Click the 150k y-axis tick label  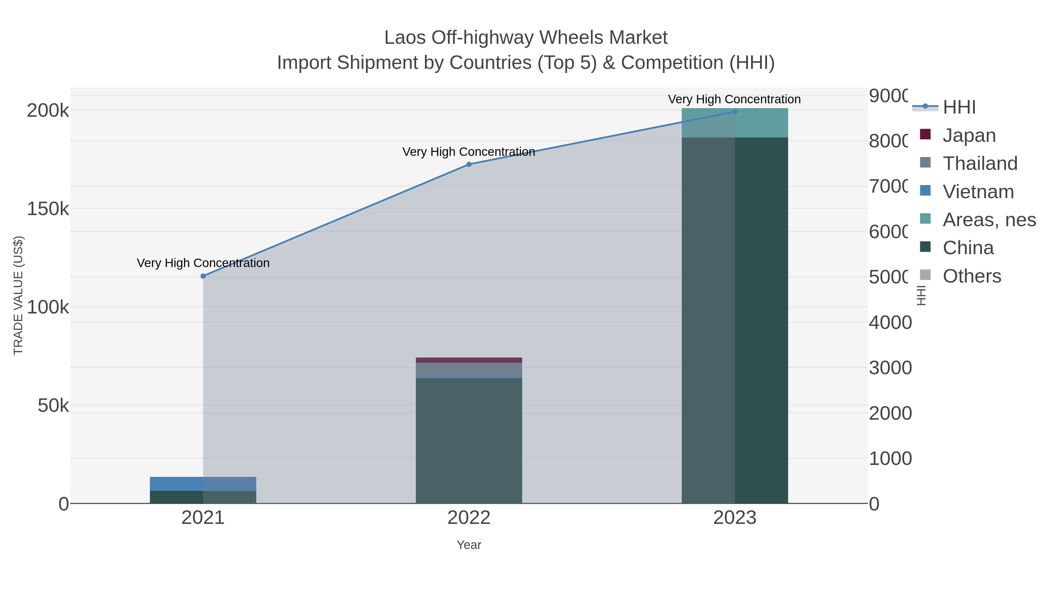[48, 209]
